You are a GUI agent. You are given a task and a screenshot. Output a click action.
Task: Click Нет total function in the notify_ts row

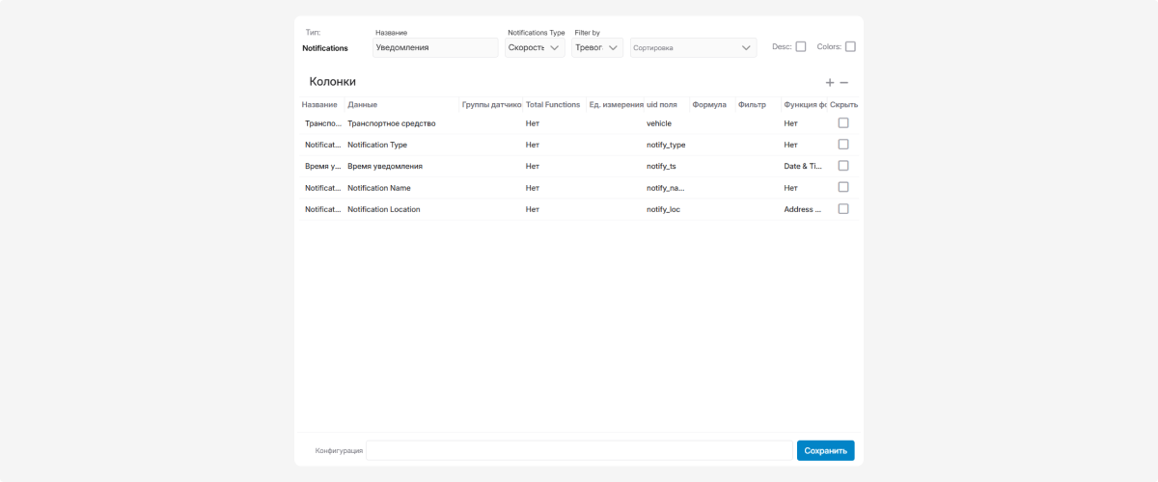[x=533, y=166]
